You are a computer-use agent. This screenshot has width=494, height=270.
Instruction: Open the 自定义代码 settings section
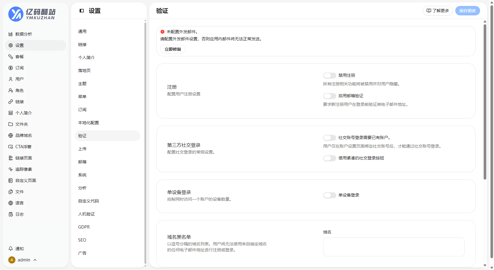(x=107, y=201)
